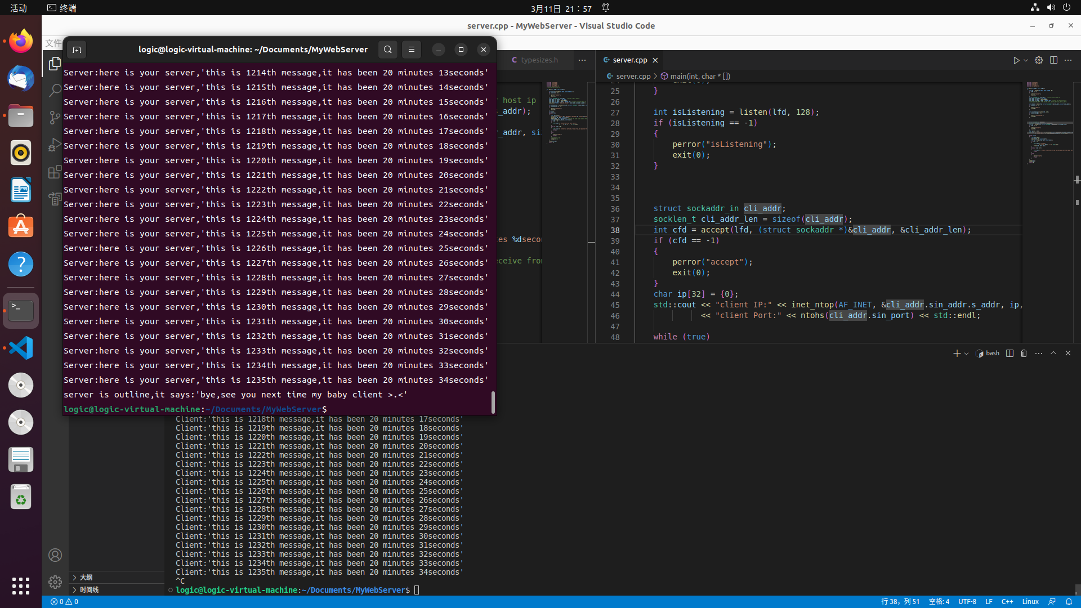Kill terminal using trash icon

[x=1024, y=353]
